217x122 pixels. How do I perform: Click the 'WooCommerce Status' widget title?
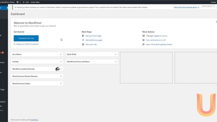[x=21, y=84]
